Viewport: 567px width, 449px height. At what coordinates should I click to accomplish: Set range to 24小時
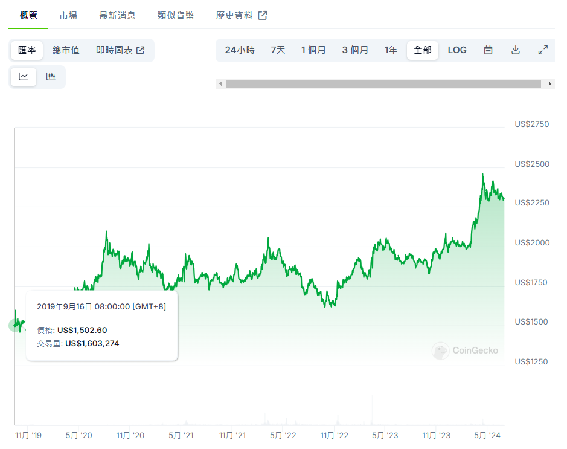click(240, 50)
